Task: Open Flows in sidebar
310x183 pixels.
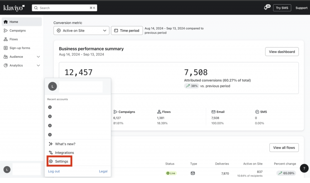Action: (x=22, y=39)
